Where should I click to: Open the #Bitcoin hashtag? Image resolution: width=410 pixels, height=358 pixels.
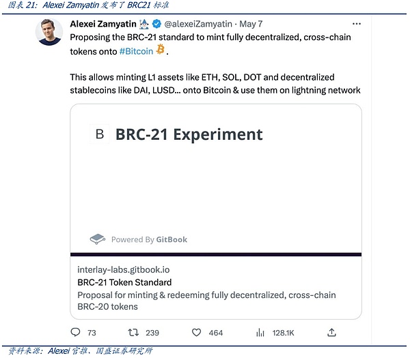pos(135,50)
